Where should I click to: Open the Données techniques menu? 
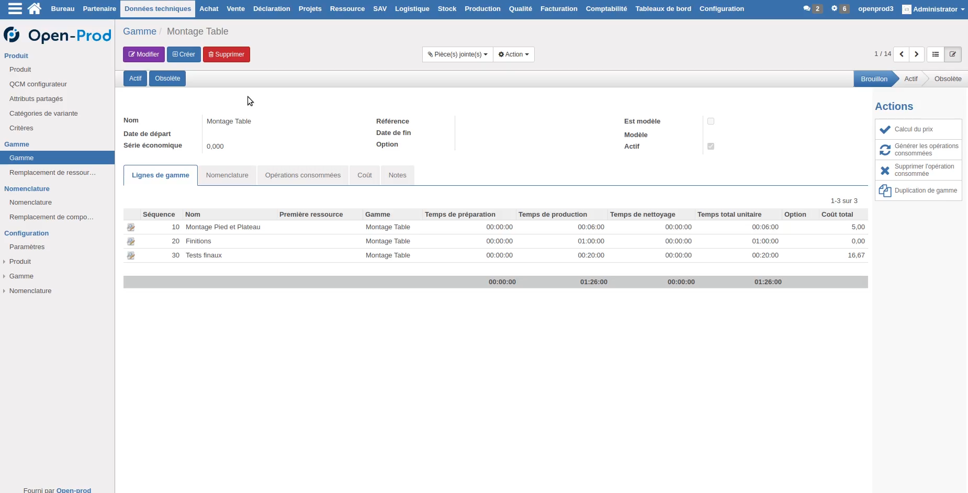[x=157, y=8]
